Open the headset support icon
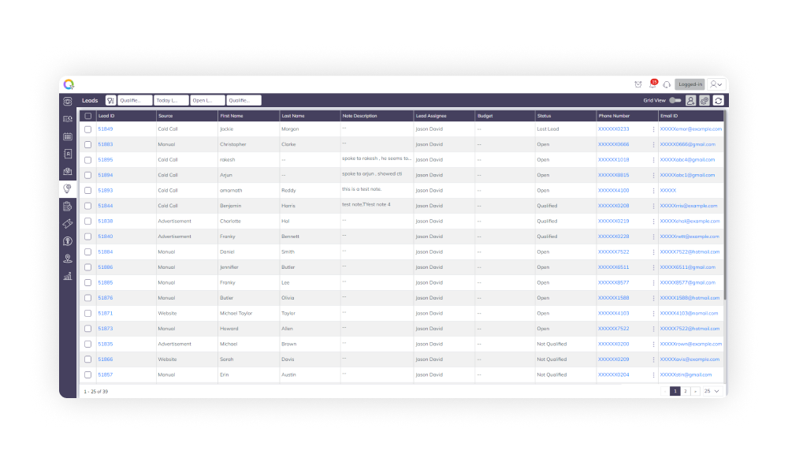Screen dimensions: 788x473 tap(667, 84)
